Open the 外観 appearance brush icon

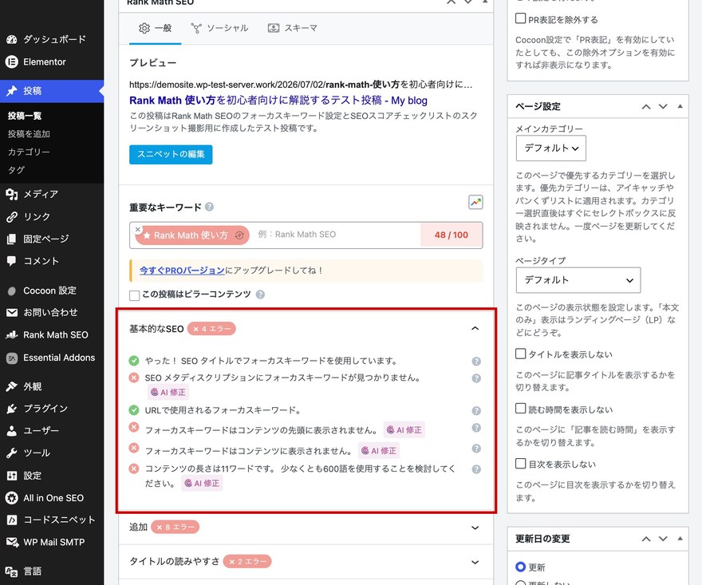[x=12, y=386]
